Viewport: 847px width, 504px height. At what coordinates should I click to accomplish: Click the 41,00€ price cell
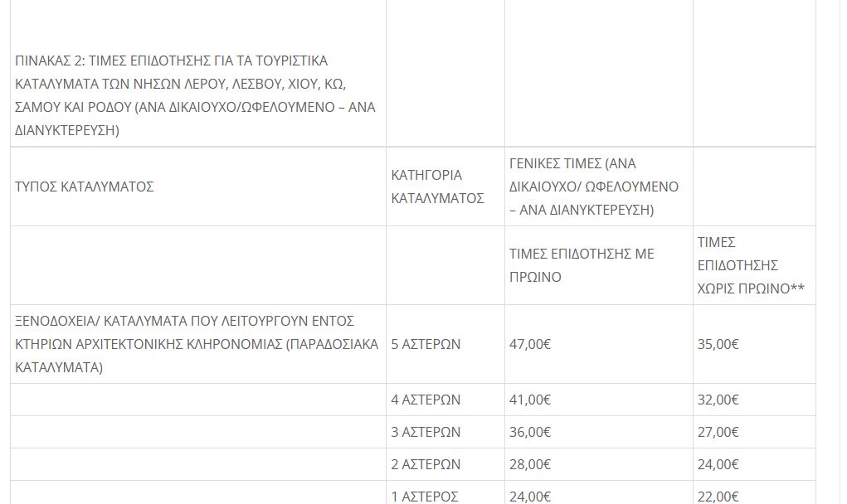[529, 400]
